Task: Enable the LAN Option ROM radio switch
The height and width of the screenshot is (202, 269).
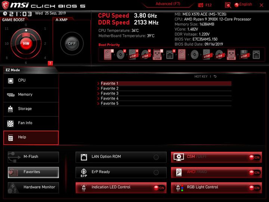Action: 156,157
